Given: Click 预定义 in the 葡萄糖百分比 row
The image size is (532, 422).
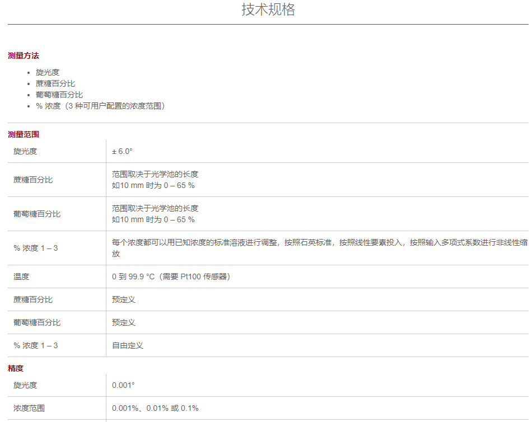Looking at the screenshot, I should pos(123,322).
